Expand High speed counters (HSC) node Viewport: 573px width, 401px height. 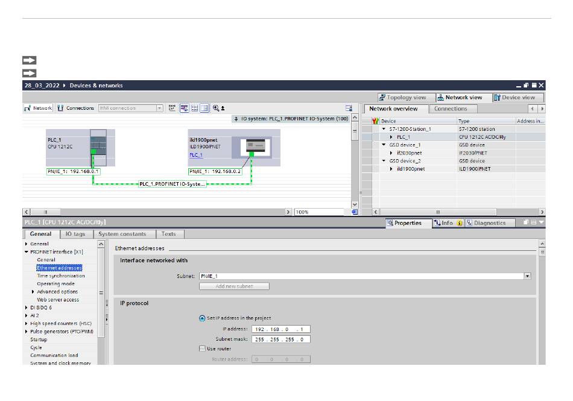tap(27, 324)
